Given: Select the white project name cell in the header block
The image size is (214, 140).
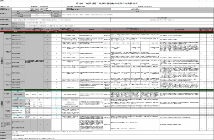Looking at the screenshot, I should click(x=39, y=8).
